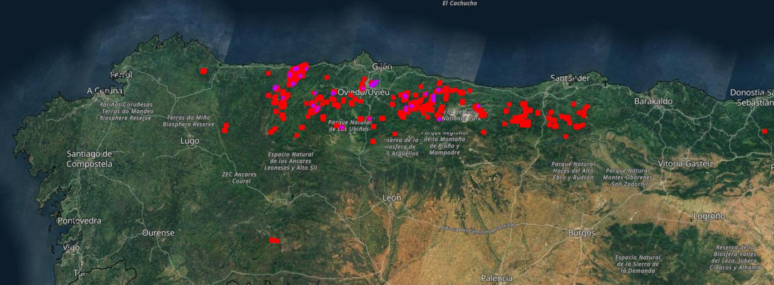
Task: Click the Gijón city label
Action: (382, 67)
